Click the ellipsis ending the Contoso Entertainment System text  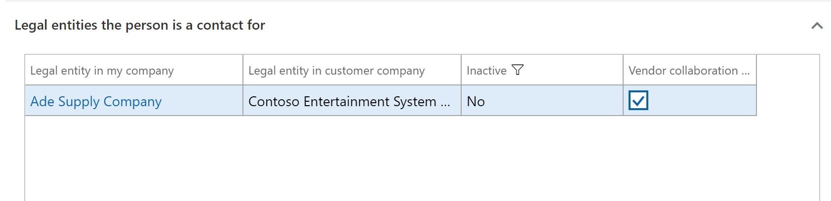click(x=445, y=102)
